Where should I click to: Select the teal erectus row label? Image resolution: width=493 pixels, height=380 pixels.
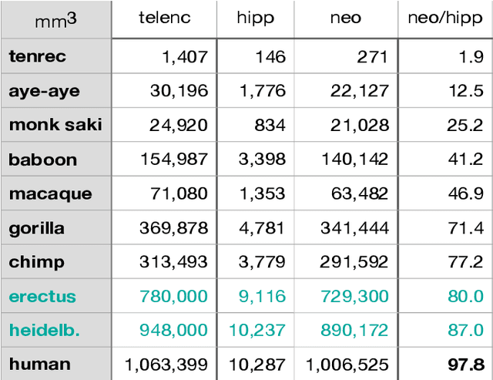coord(42,297)
